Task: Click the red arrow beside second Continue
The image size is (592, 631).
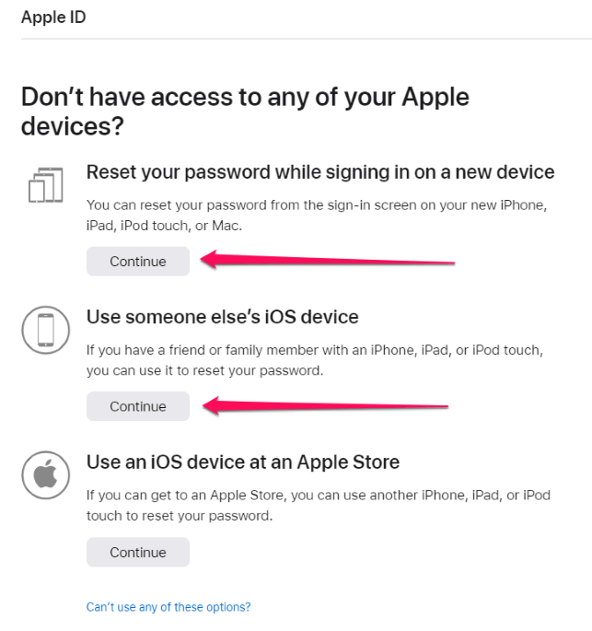Action: (325, 405)
